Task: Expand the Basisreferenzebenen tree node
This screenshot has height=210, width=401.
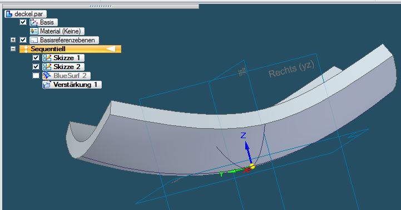Action: [x=13, y=40]
